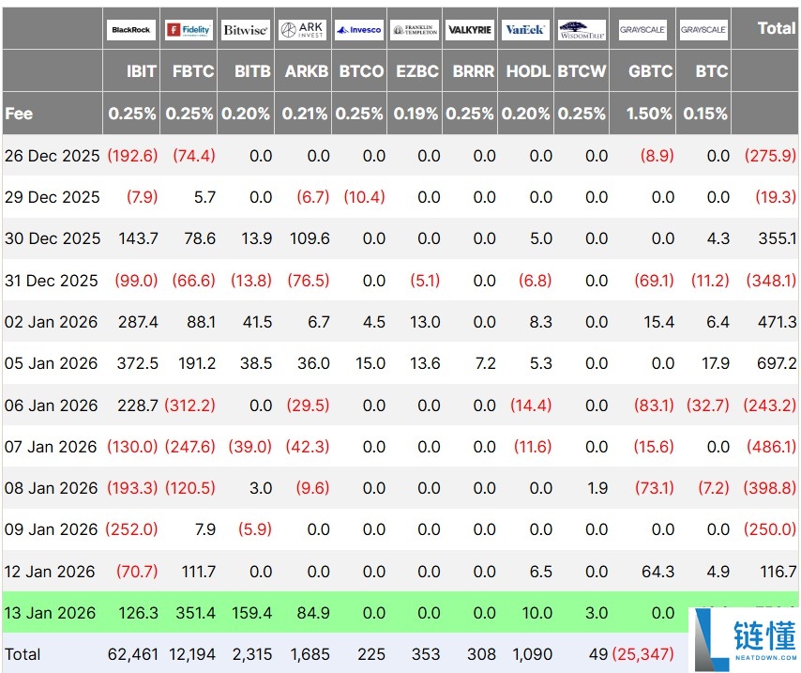
Task: Select the BITB column header
Action: coord(252,71)
